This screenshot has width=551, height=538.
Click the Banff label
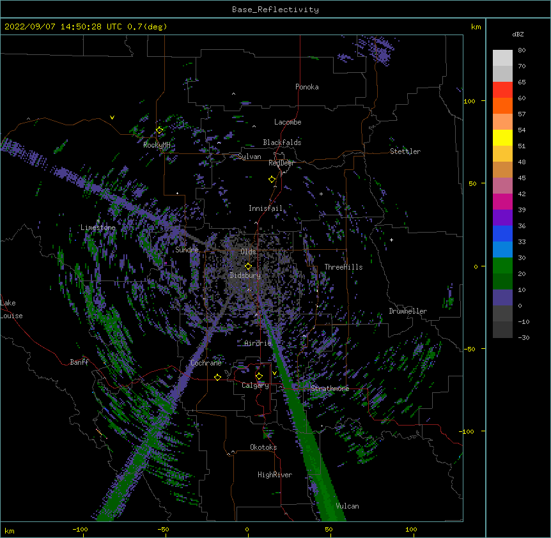79,362
